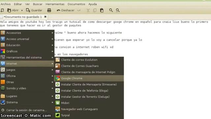
Task: Select Instalar Cliente de Telefonía (Ekiga)
Action: tap(89, 91)
